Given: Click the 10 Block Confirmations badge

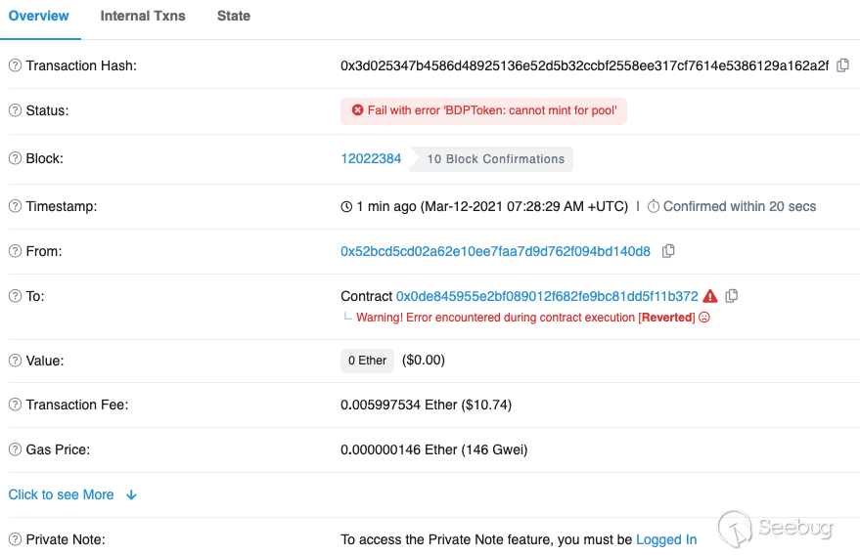Looking at the screenshot, I should pos(495,159).
